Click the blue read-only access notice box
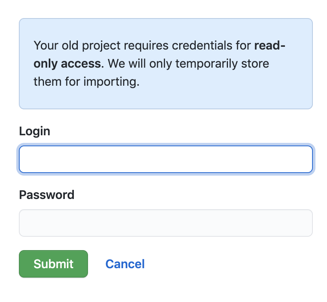The height and width of the screenshot is (302, 327). coord(166,64)
